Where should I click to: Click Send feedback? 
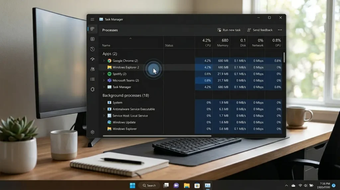pos(260,30)
